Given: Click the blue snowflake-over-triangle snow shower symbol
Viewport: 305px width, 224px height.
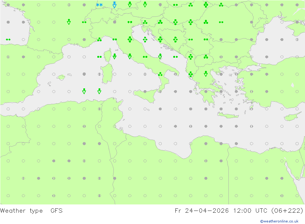Looking at the screenshot, I should (115, 5).
